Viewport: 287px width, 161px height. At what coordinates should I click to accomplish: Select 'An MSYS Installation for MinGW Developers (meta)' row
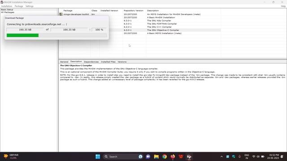click(x=174, y=14)
